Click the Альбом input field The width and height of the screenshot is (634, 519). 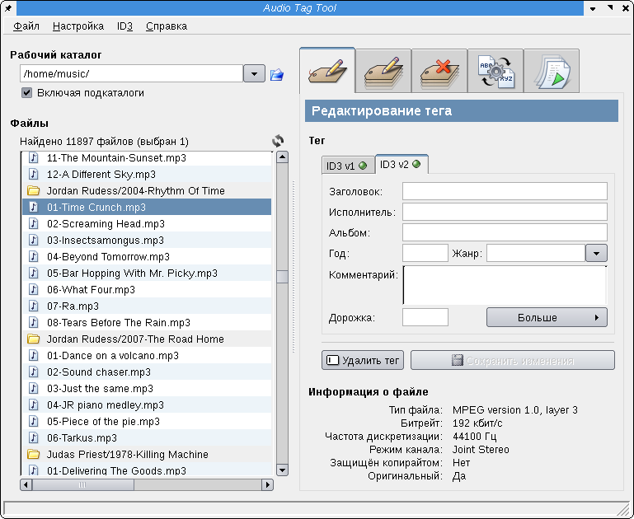tap(505, 232)
